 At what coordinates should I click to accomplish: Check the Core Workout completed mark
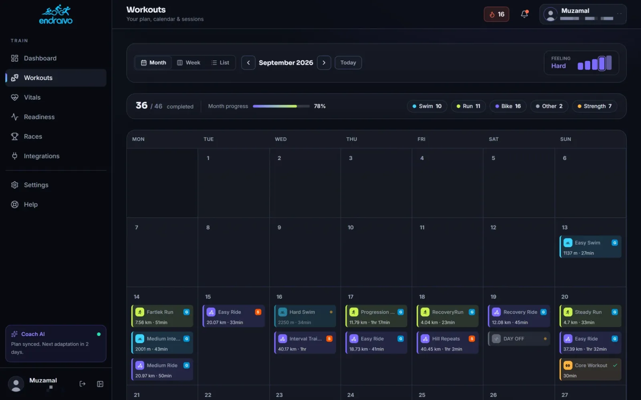(x=615, y=365)
